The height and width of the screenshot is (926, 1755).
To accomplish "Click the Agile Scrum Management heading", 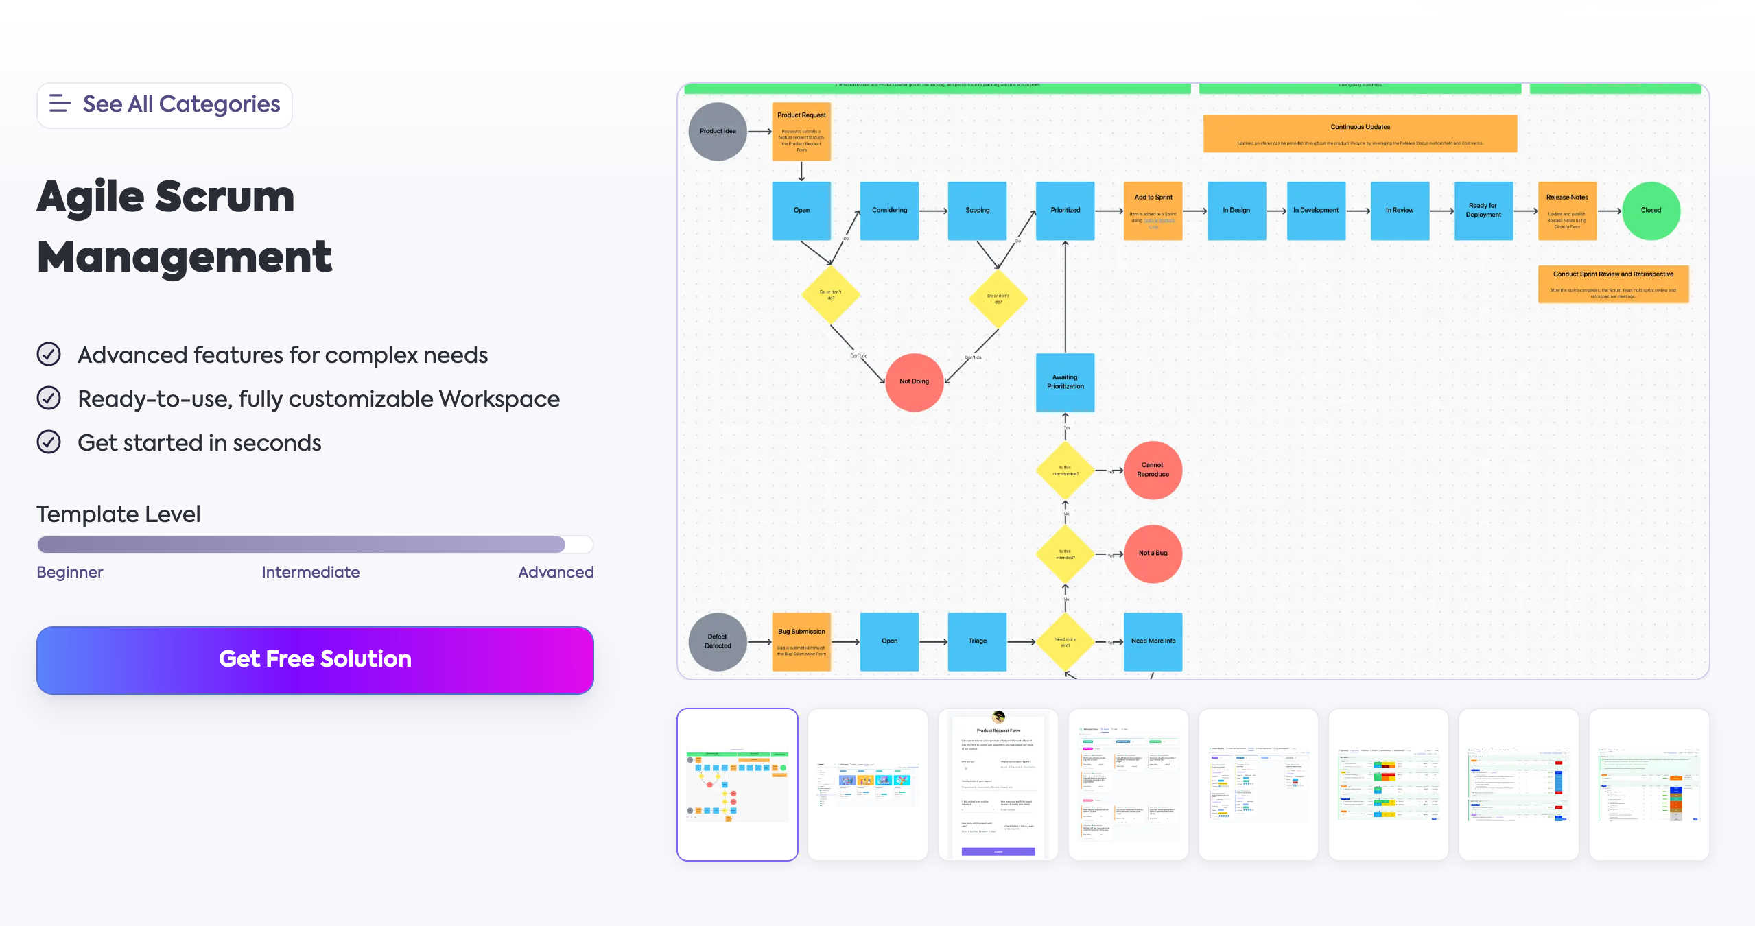I will (185, 226).
